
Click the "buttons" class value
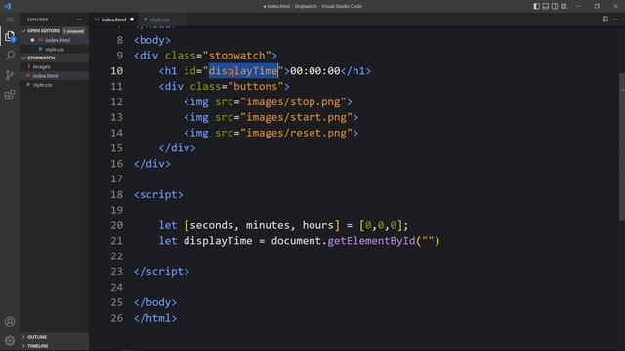pyautogui.click(x=256, y=87)
